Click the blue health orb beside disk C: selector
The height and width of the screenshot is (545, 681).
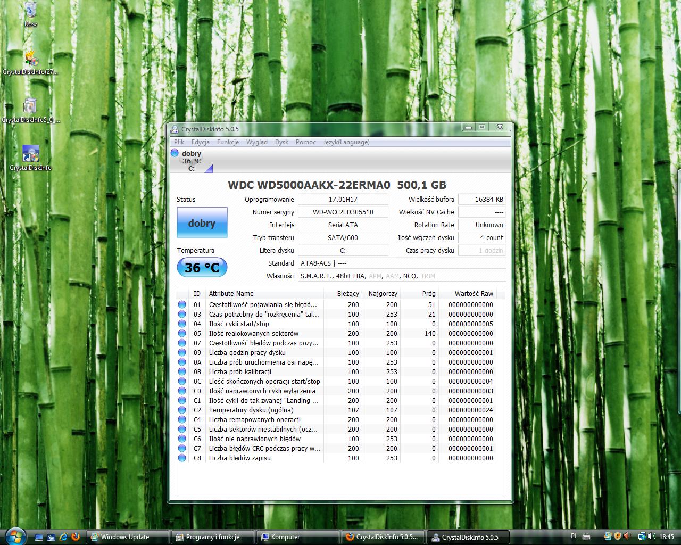click(x=175, y=153)
